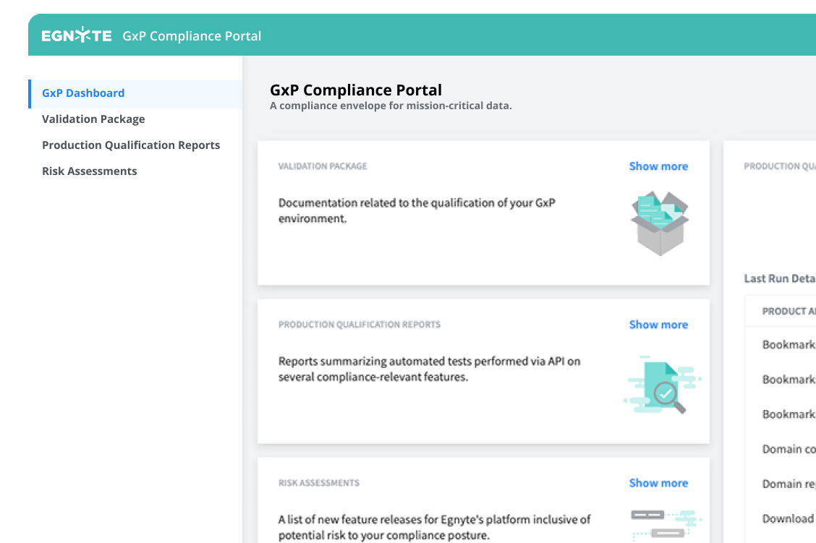816x543 pixels.
Task: Show more for Production Qualification Reports card
Action: click(658, 325)
